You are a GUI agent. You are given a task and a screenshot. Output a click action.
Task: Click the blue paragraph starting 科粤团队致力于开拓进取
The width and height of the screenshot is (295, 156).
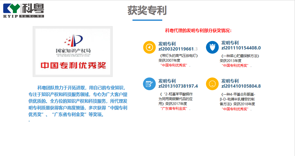click(78, 101)
